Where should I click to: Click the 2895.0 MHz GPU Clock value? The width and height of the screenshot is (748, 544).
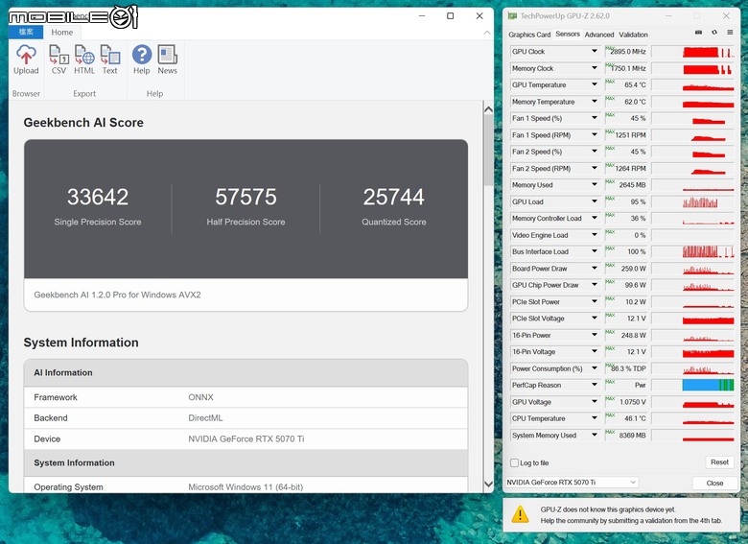[x=628, y=52]
